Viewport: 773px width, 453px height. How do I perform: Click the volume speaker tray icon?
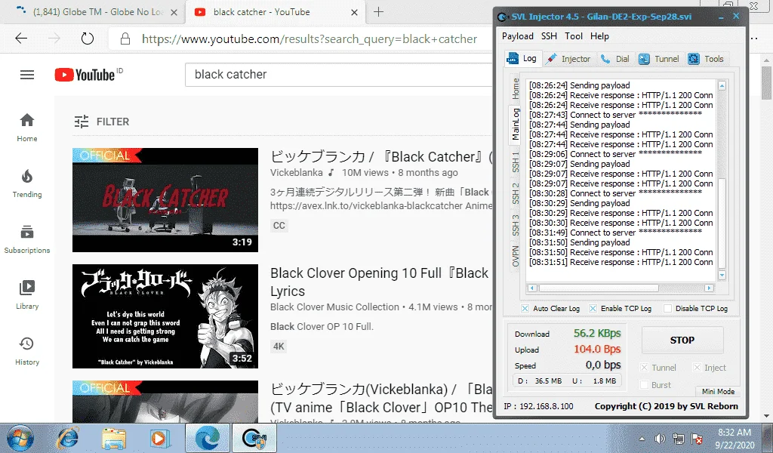[x=660, y=439]
